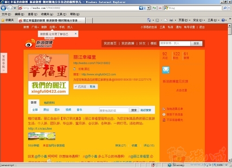The width and height of the screenshot is (232, 168).
Task: Go to 我的微博
Action: (x=128, y=44)
